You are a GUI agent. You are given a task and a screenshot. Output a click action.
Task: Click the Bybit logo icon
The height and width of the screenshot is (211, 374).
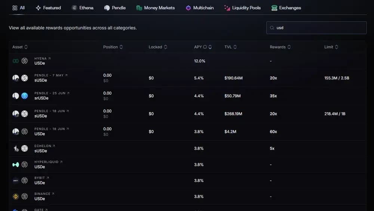(16, 180)
